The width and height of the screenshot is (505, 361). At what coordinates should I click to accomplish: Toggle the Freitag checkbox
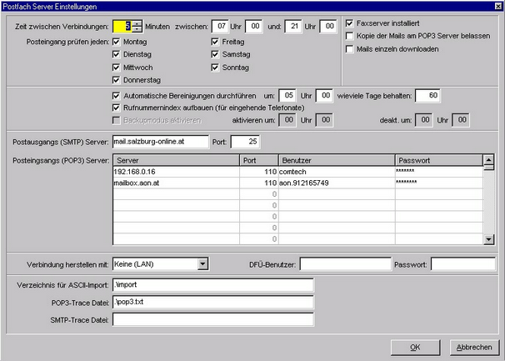215,42
